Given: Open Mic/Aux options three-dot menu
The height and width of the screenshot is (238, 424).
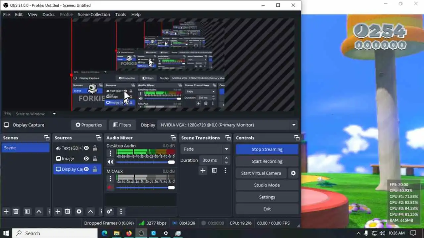Looking at the screenshot, I should click(110, 178).
